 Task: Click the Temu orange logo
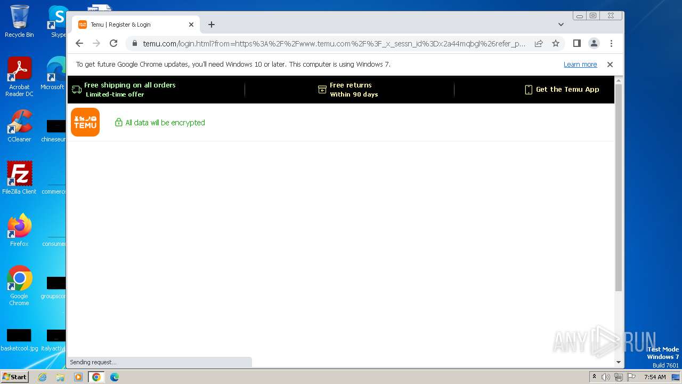(x=85, y=122)
